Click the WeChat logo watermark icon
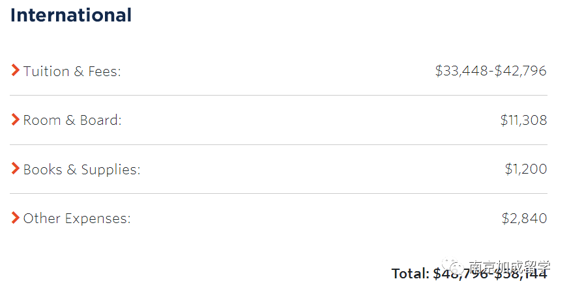569x292 pixels. pyautogui.click(x=453, y=267)
